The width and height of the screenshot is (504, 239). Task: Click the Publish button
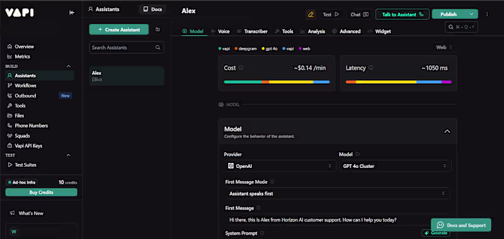pos(449,14)
